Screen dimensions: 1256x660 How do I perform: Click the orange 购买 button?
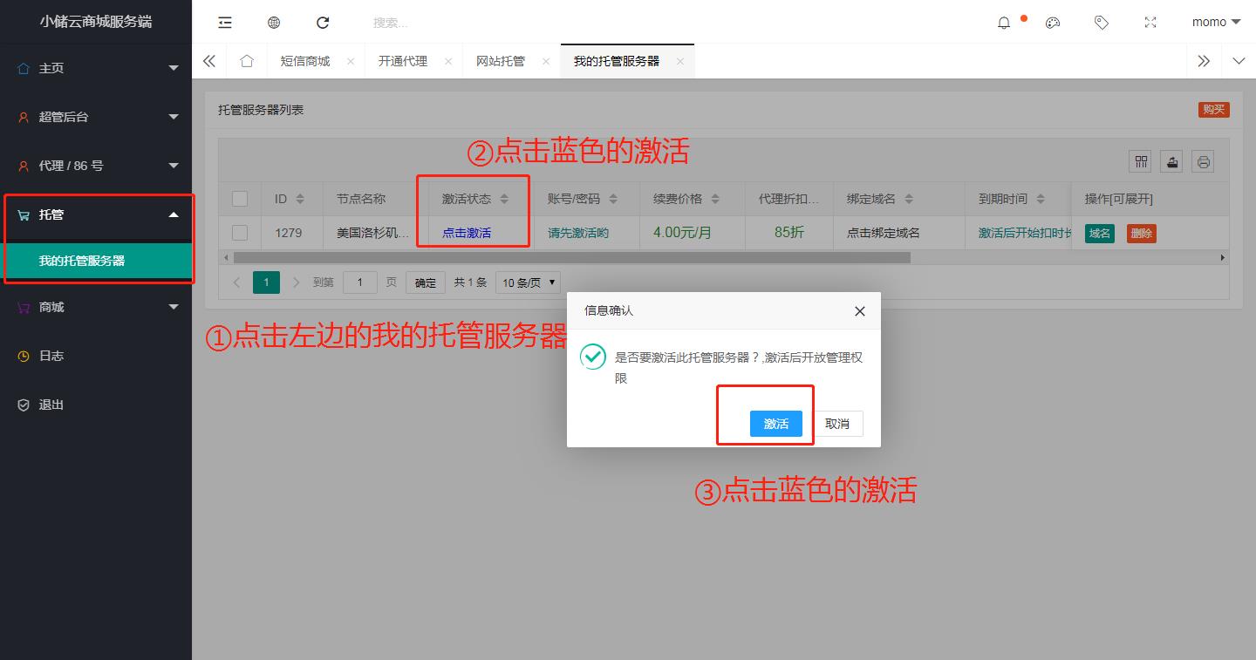coord(1214,110)
